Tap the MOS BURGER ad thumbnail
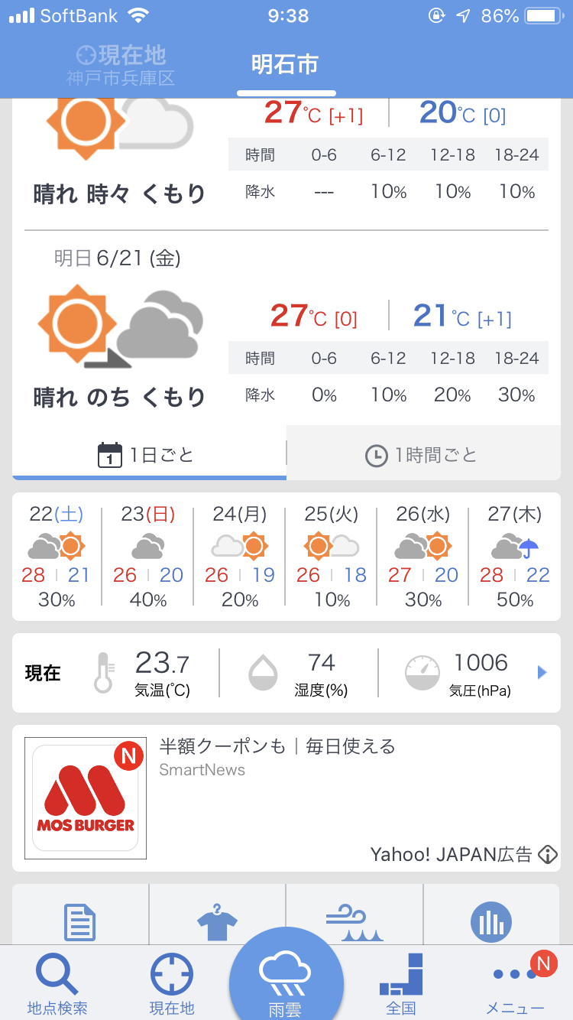This screenshot has height=1020, width=573. [x=86, y=798]
